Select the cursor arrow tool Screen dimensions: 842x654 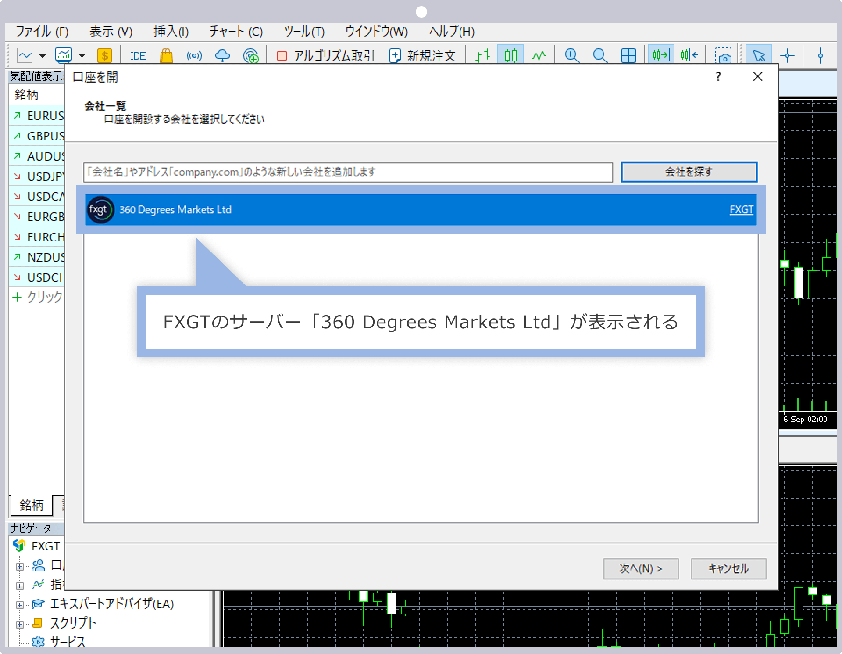point(758,55)
